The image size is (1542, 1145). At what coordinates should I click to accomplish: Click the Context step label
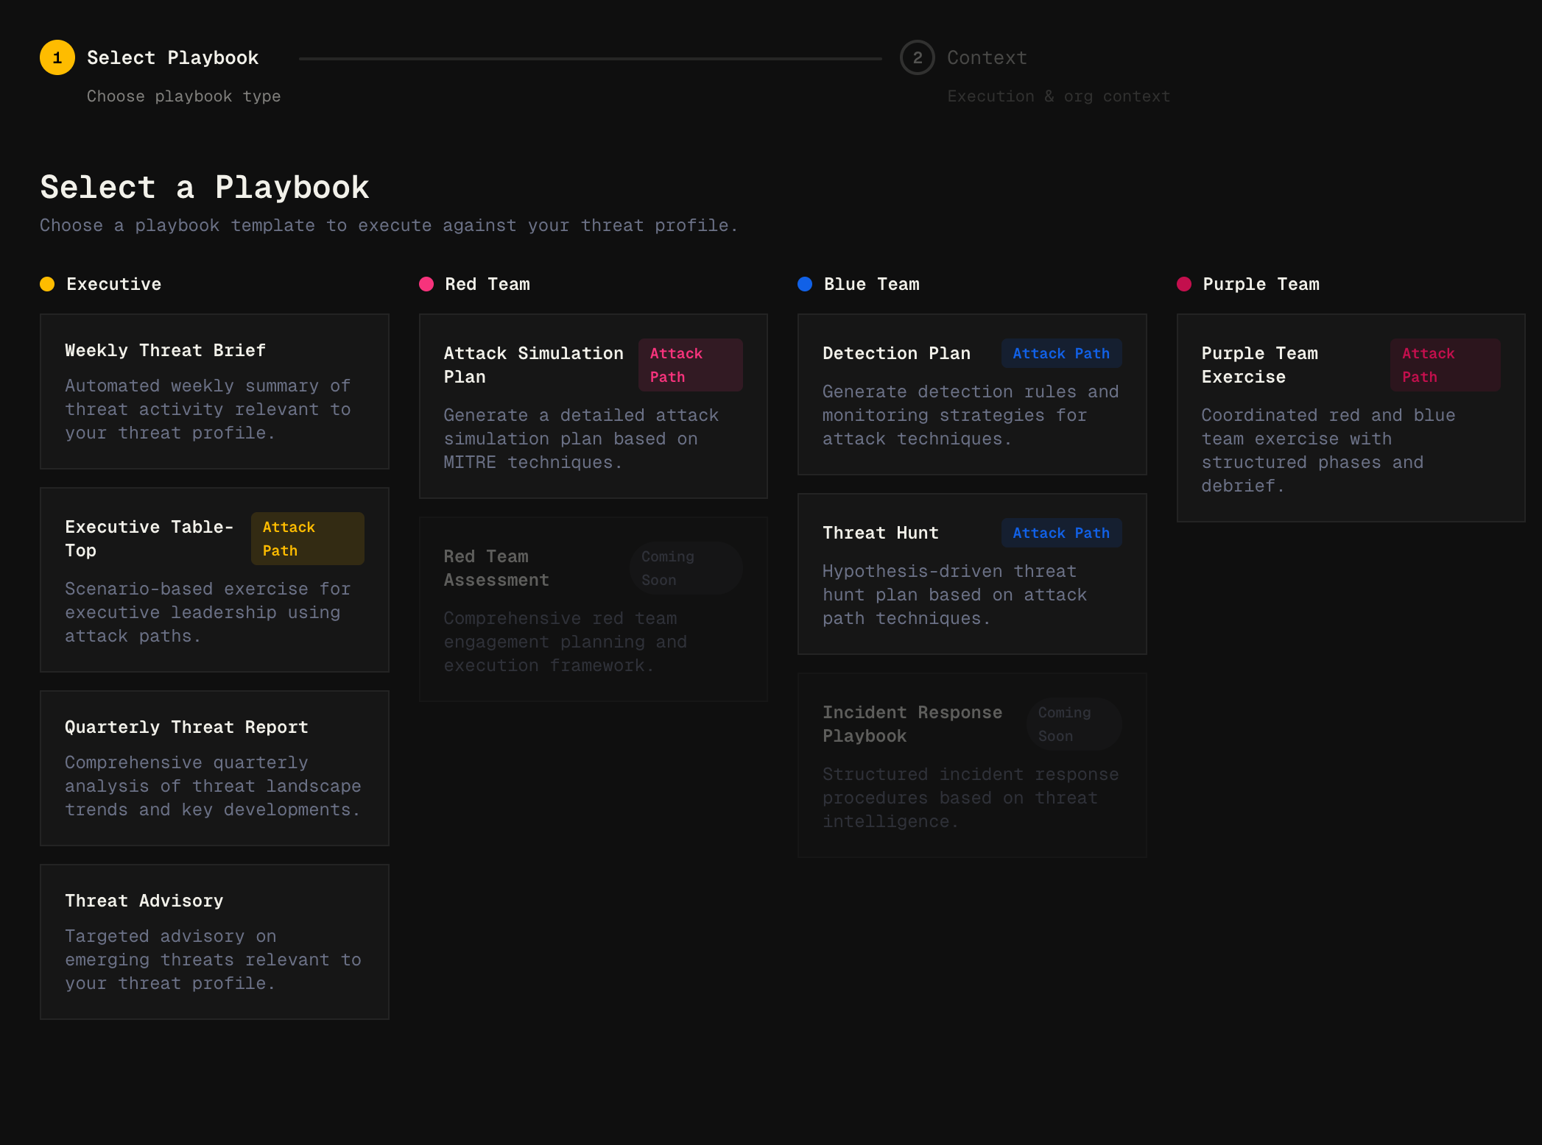(987, 57)
